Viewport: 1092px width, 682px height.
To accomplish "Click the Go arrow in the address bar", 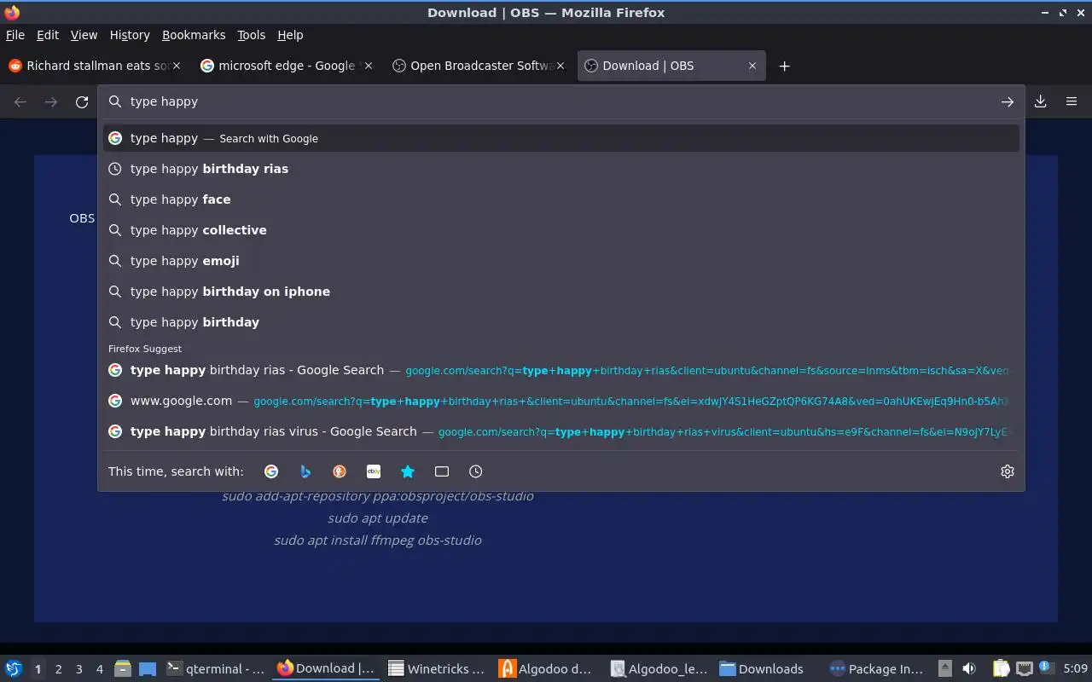I will pos(1008,101).
